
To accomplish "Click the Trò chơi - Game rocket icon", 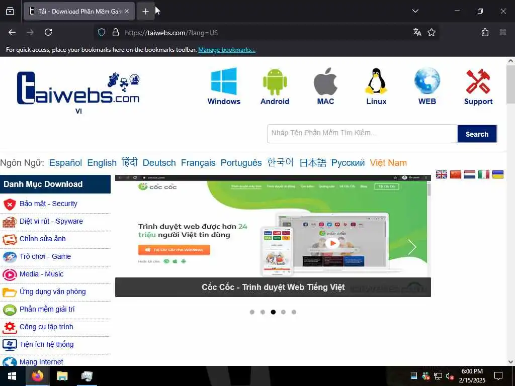I will point(10,257).
